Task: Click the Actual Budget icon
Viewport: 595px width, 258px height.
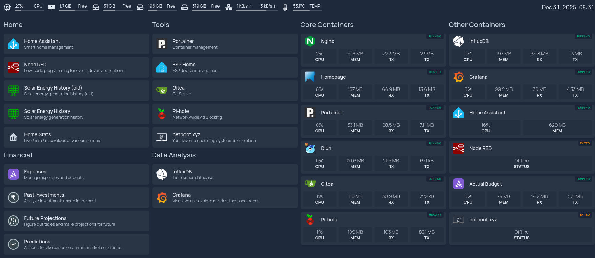Action: 459,184
